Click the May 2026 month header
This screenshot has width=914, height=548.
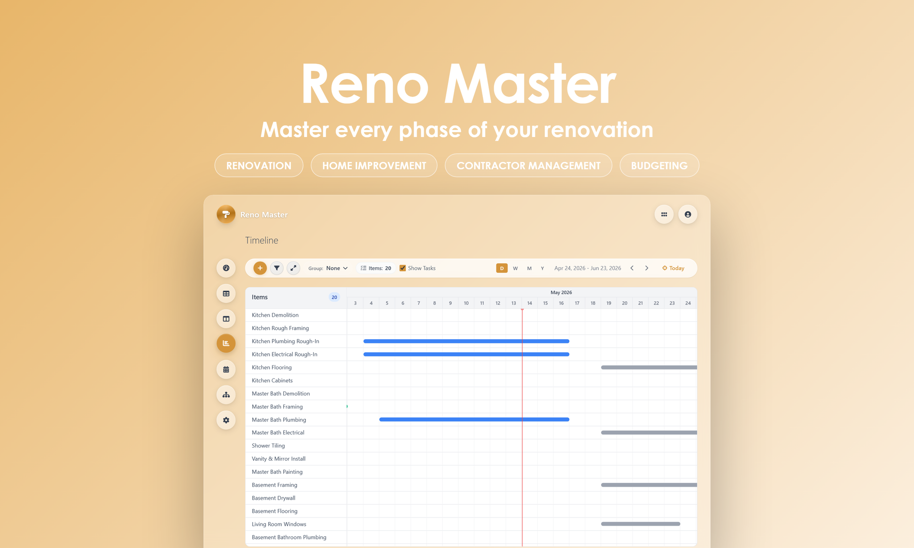(561, 292)
